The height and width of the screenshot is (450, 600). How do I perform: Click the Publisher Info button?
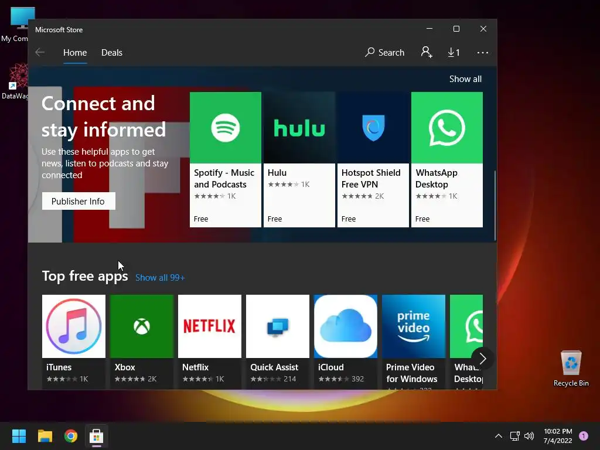pos(79,202)
